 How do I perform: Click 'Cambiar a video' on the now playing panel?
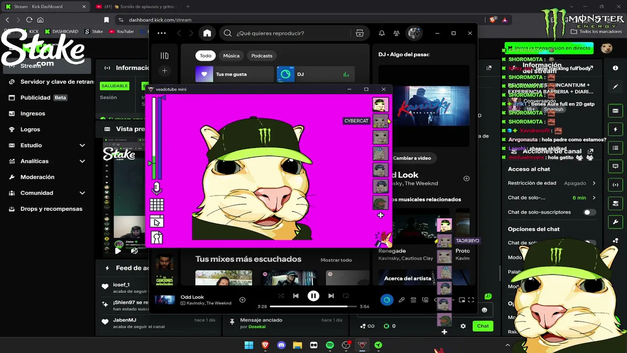pyautogui.click(x=412, y=158)
